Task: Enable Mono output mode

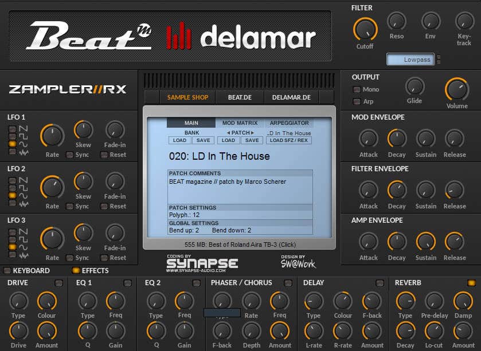Action: coord(357,89)
